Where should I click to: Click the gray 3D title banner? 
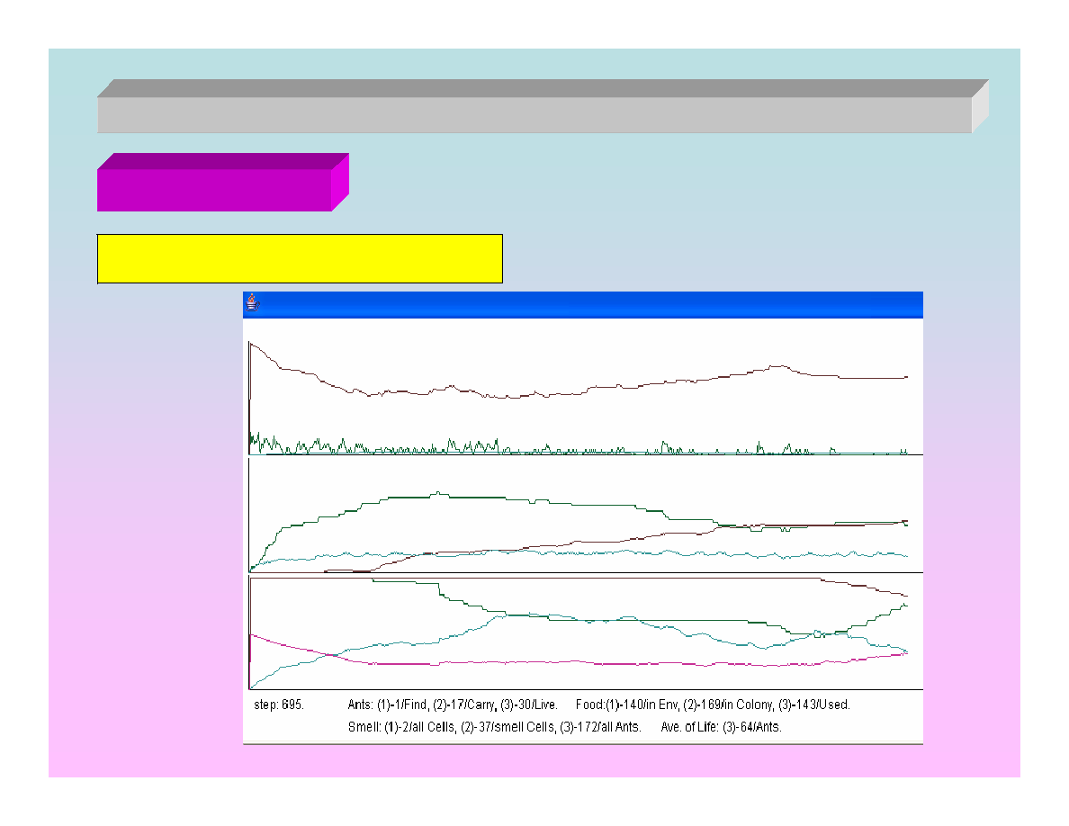(534, 114)
